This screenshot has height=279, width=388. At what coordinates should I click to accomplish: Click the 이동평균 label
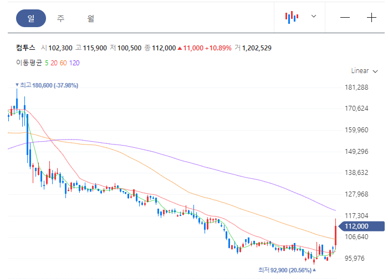tap(29, 63)
